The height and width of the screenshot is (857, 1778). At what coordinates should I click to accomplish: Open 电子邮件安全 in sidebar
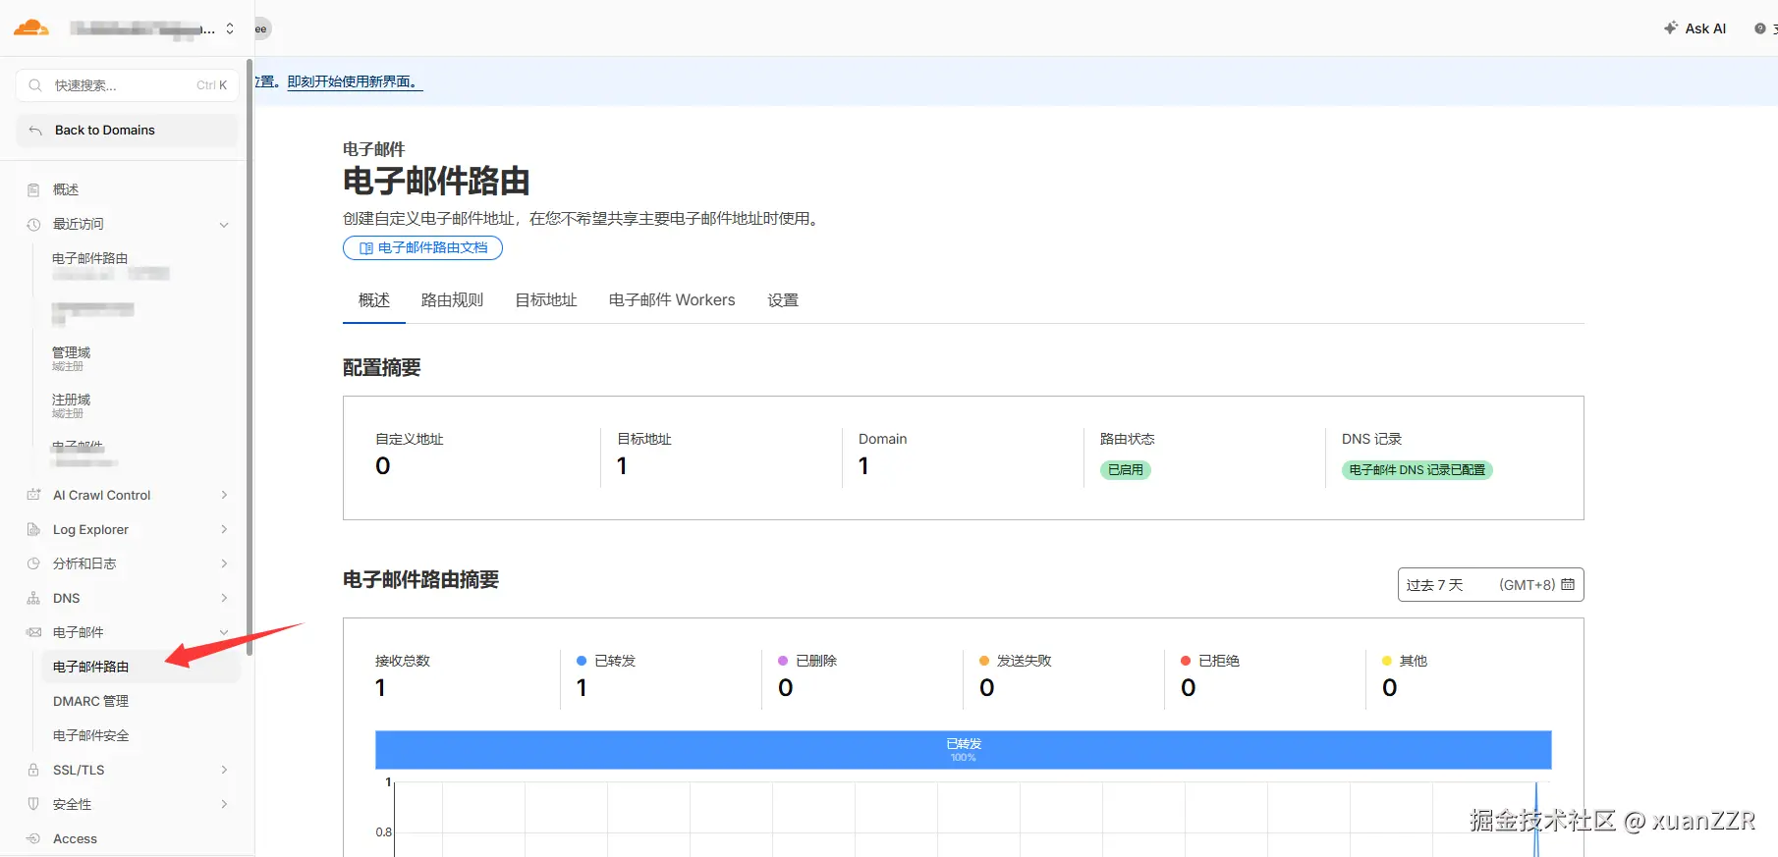[90, 735]
